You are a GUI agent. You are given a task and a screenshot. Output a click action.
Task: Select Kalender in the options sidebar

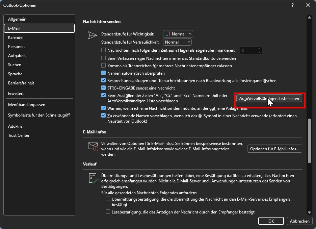click(16, 37)
